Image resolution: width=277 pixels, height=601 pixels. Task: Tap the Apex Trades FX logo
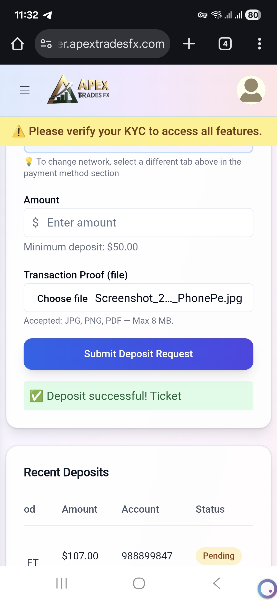[x=79, y=89]
